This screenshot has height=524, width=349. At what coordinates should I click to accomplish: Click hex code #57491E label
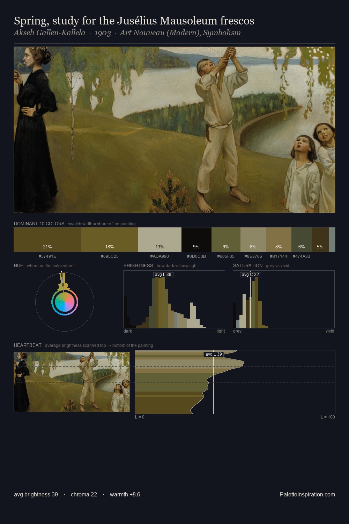(x=47, y=256)
